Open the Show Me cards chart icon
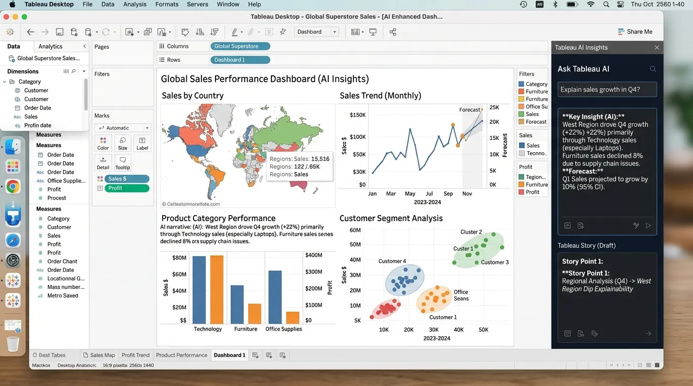 click(x=355, y=32)
